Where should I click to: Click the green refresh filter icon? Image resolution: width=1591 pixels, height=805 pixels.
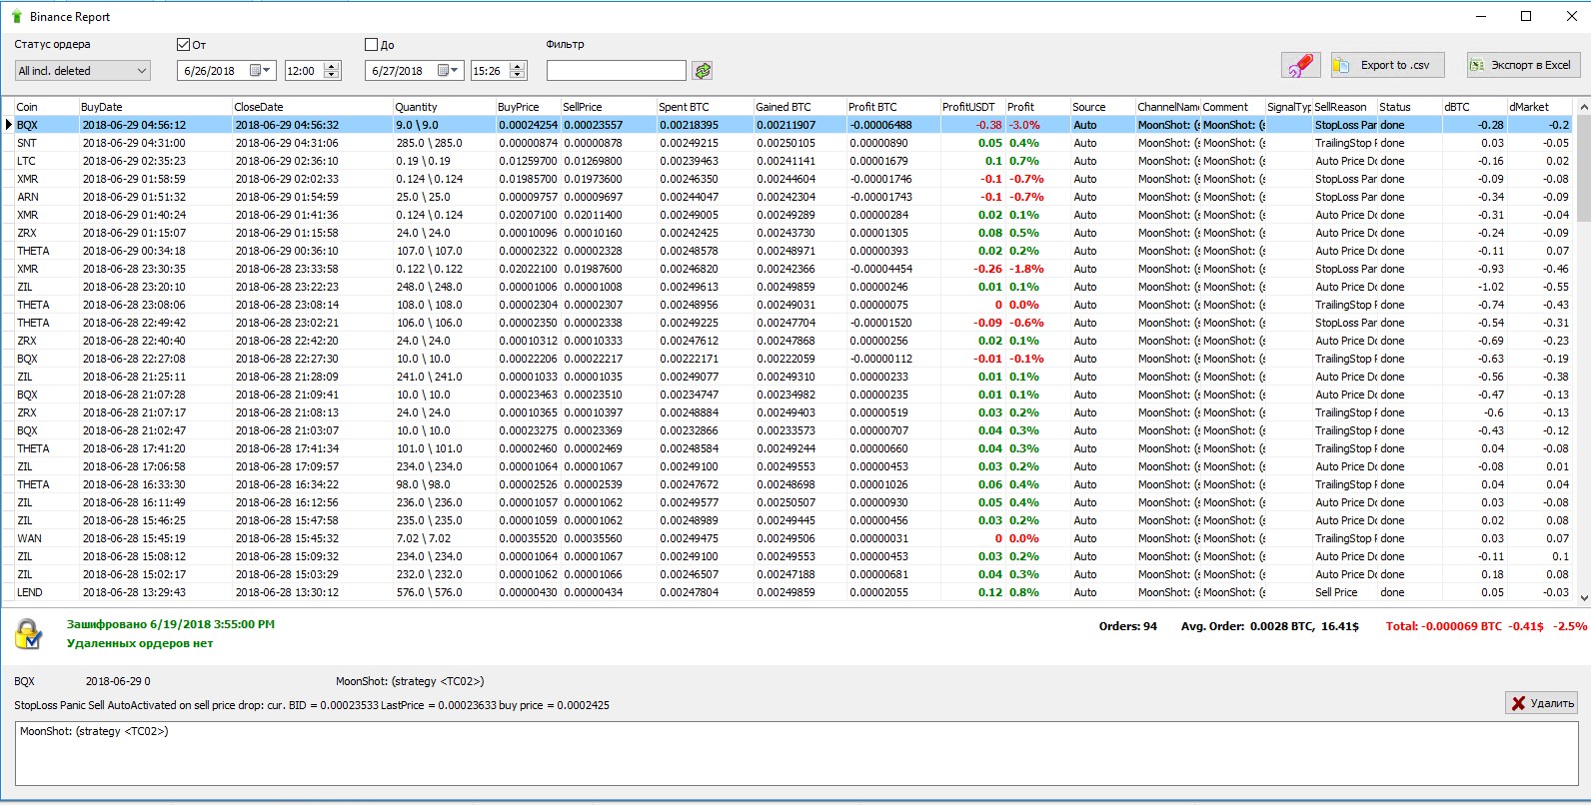coord(703,71)
